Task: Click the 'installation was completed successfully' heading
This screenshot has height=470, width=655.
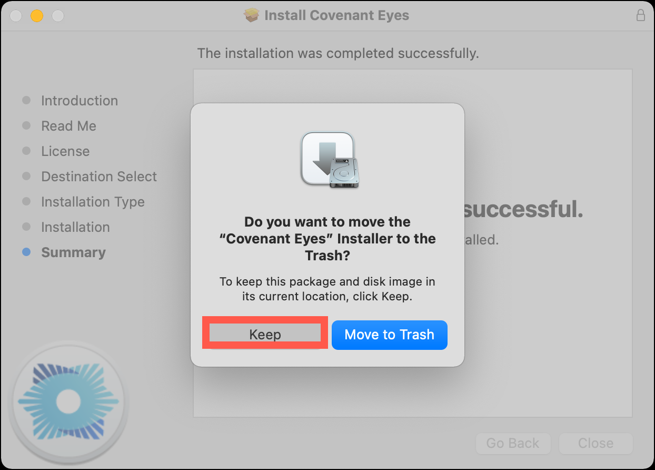Action: [338, 53]
